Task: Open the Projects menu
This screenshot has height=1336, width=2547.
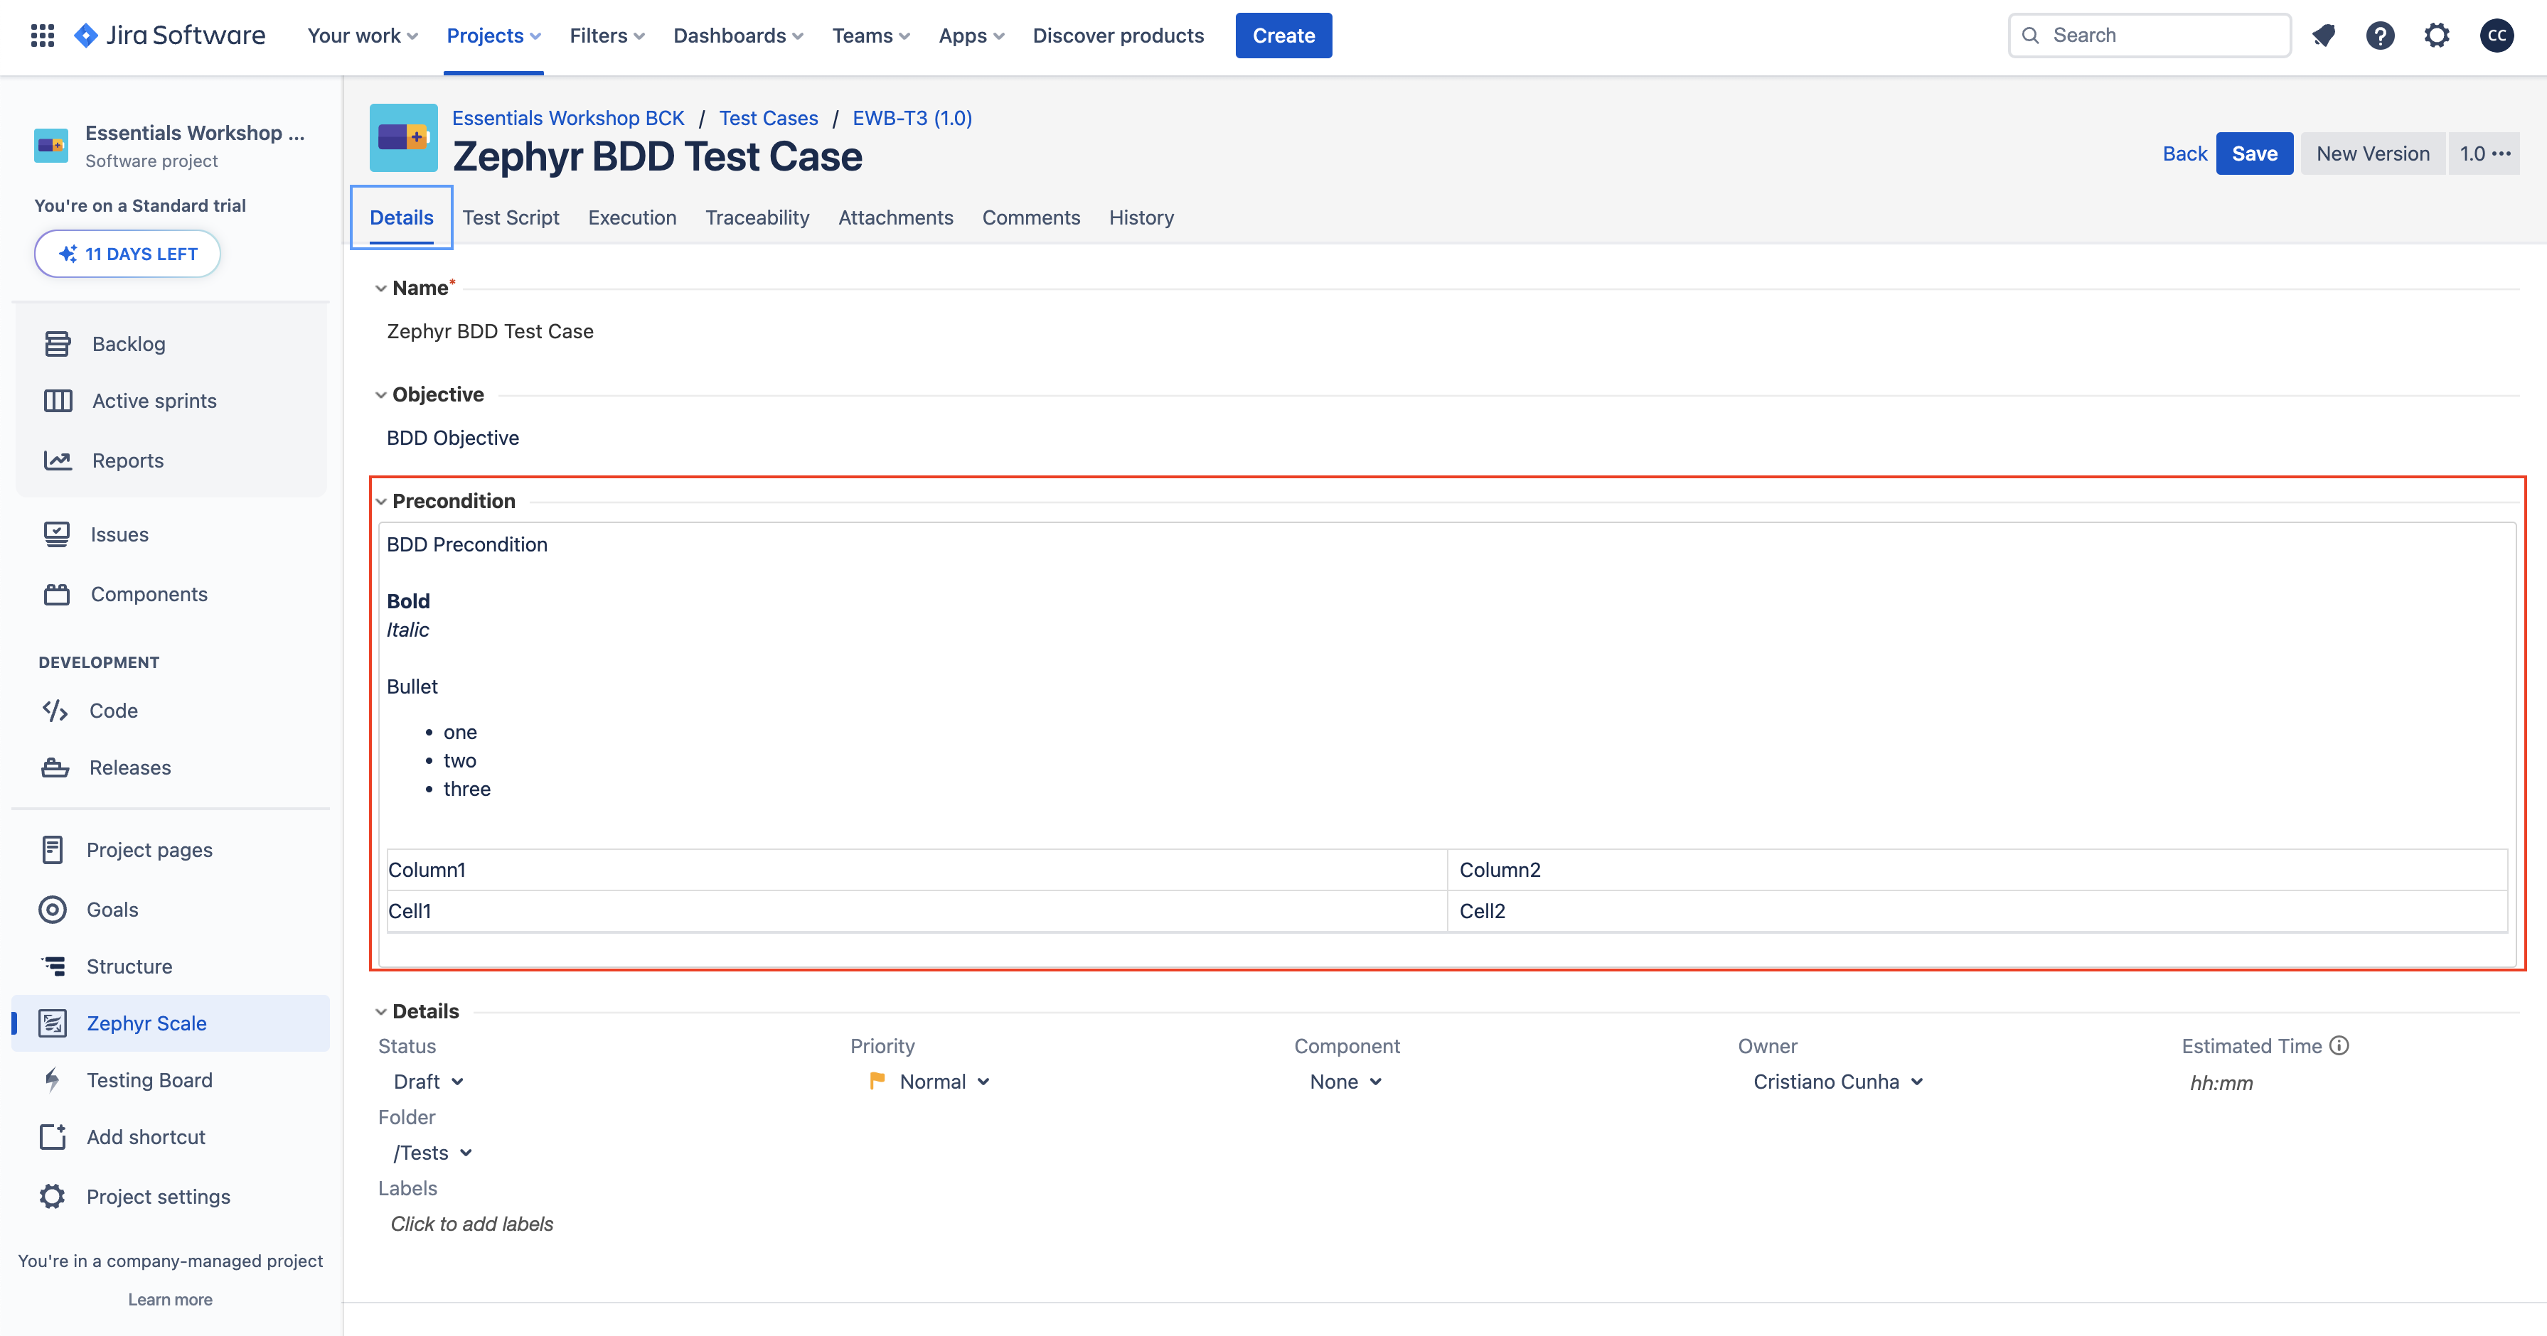Action: coord(493,36)
